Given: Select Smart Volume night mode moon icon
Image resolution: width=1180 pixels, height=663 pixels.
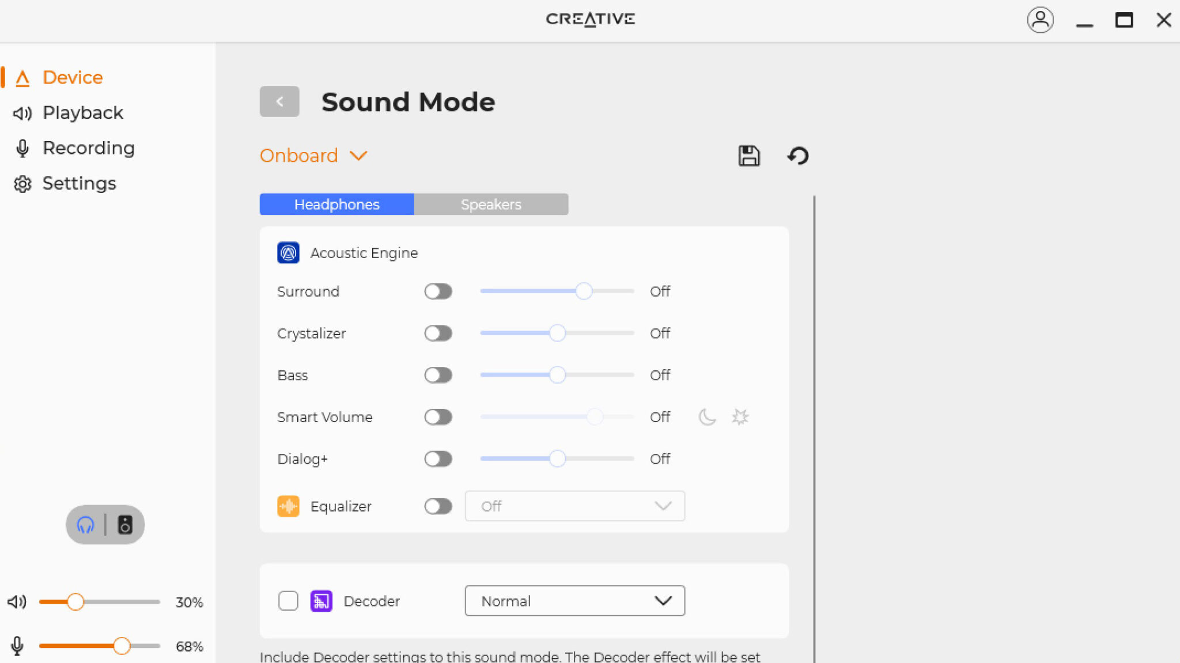Looking at the screenshot, I should (x=707, y=416).
